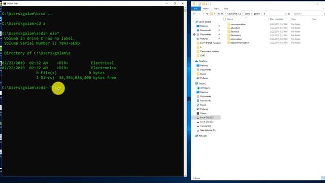Open the File tab in Explorer
The width and height of the screenshot is (325, 183).
(196, 9)
